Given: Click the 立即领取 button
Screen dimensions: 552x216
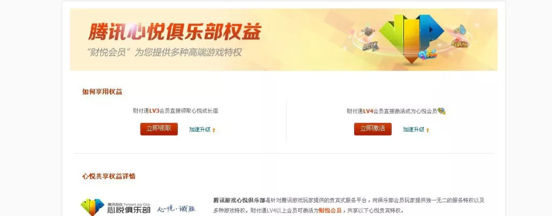Looking at the screenshot, I should click(159, 129).
